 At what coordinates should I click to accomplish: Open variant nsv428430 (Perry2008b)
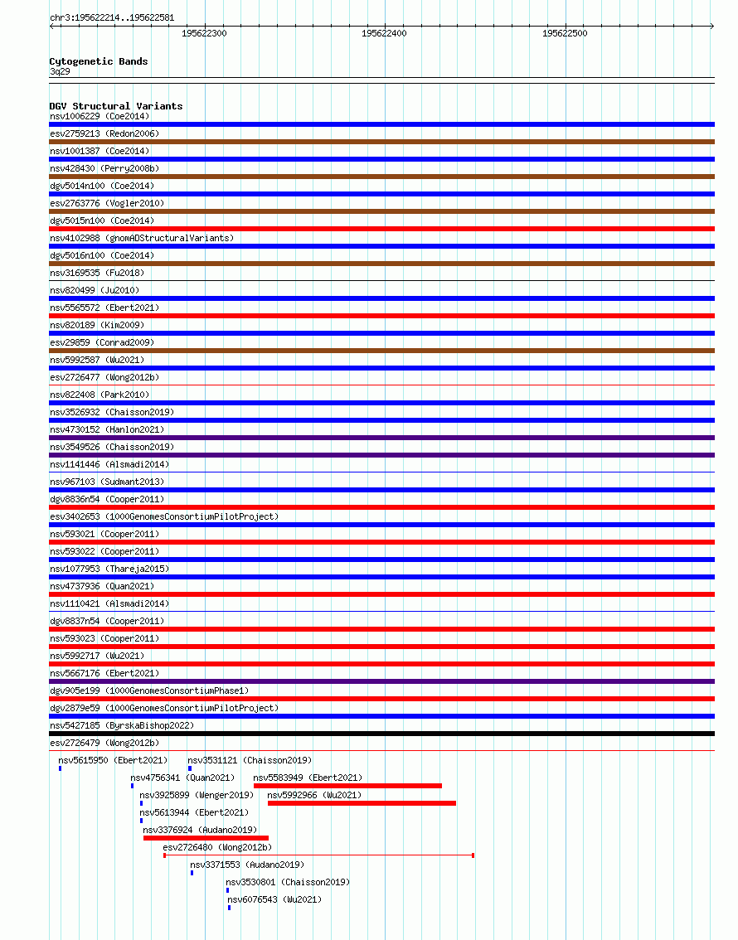(104, 168)
